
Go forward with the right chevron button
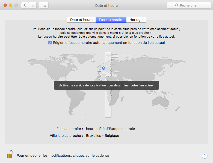(x=32, y=5)
